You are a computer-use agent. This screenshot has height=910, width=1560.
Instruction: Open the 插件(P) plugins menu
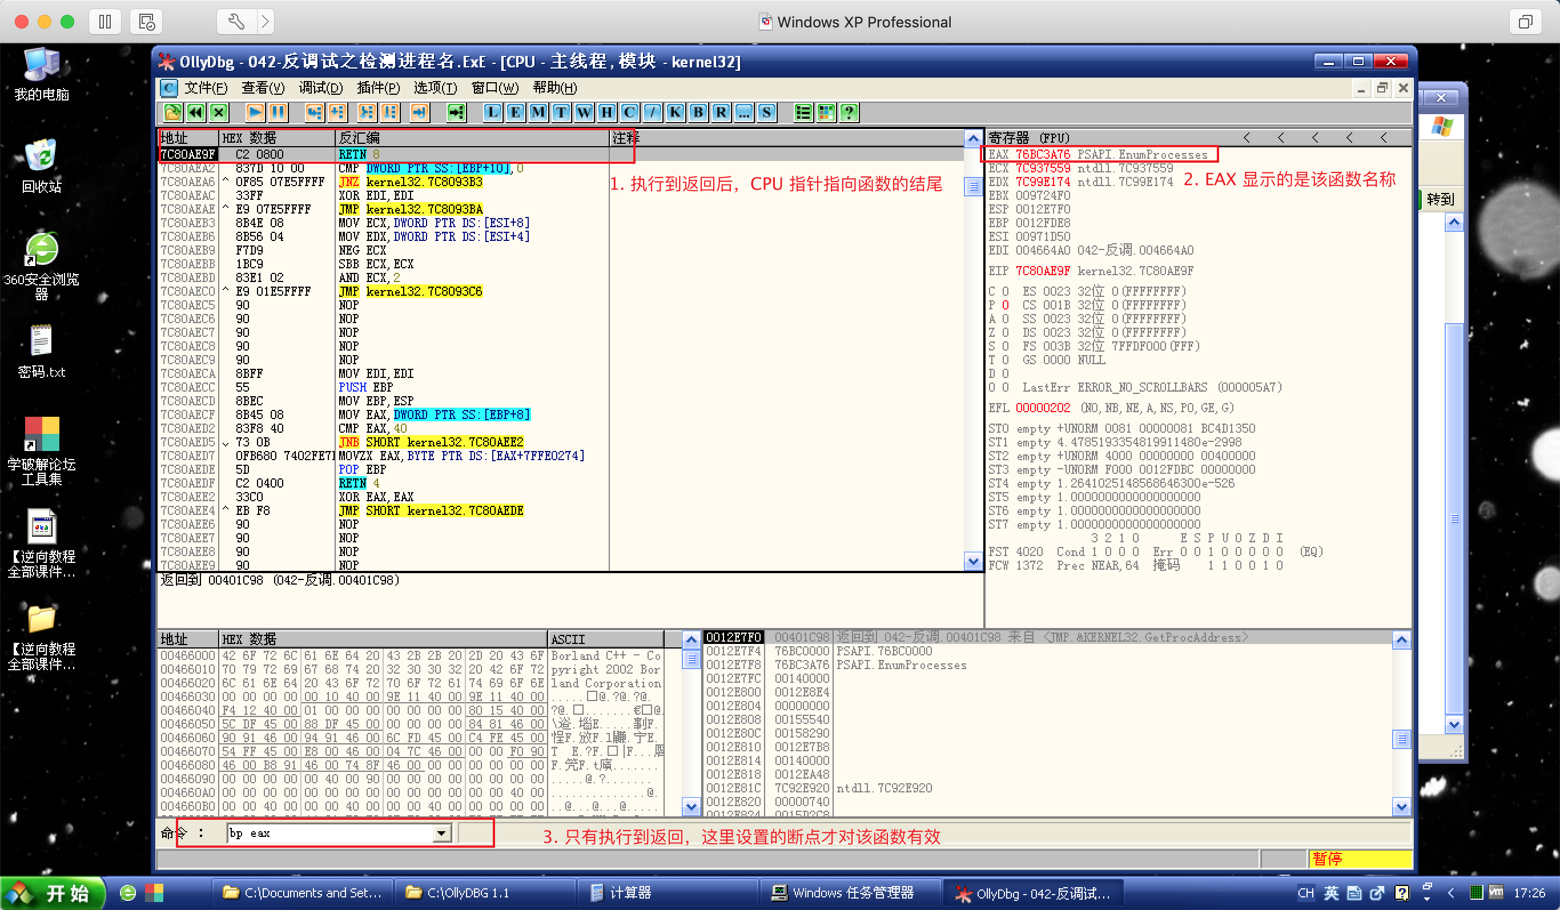click(x=378, y=88)
